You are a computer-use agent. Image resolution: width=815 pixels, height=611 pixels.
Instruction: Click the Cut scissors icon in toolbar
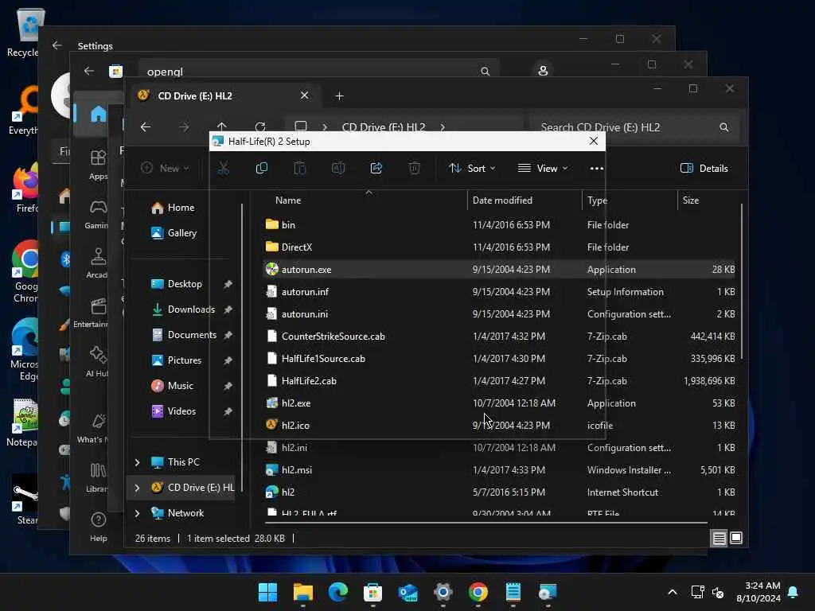point(223,169)
